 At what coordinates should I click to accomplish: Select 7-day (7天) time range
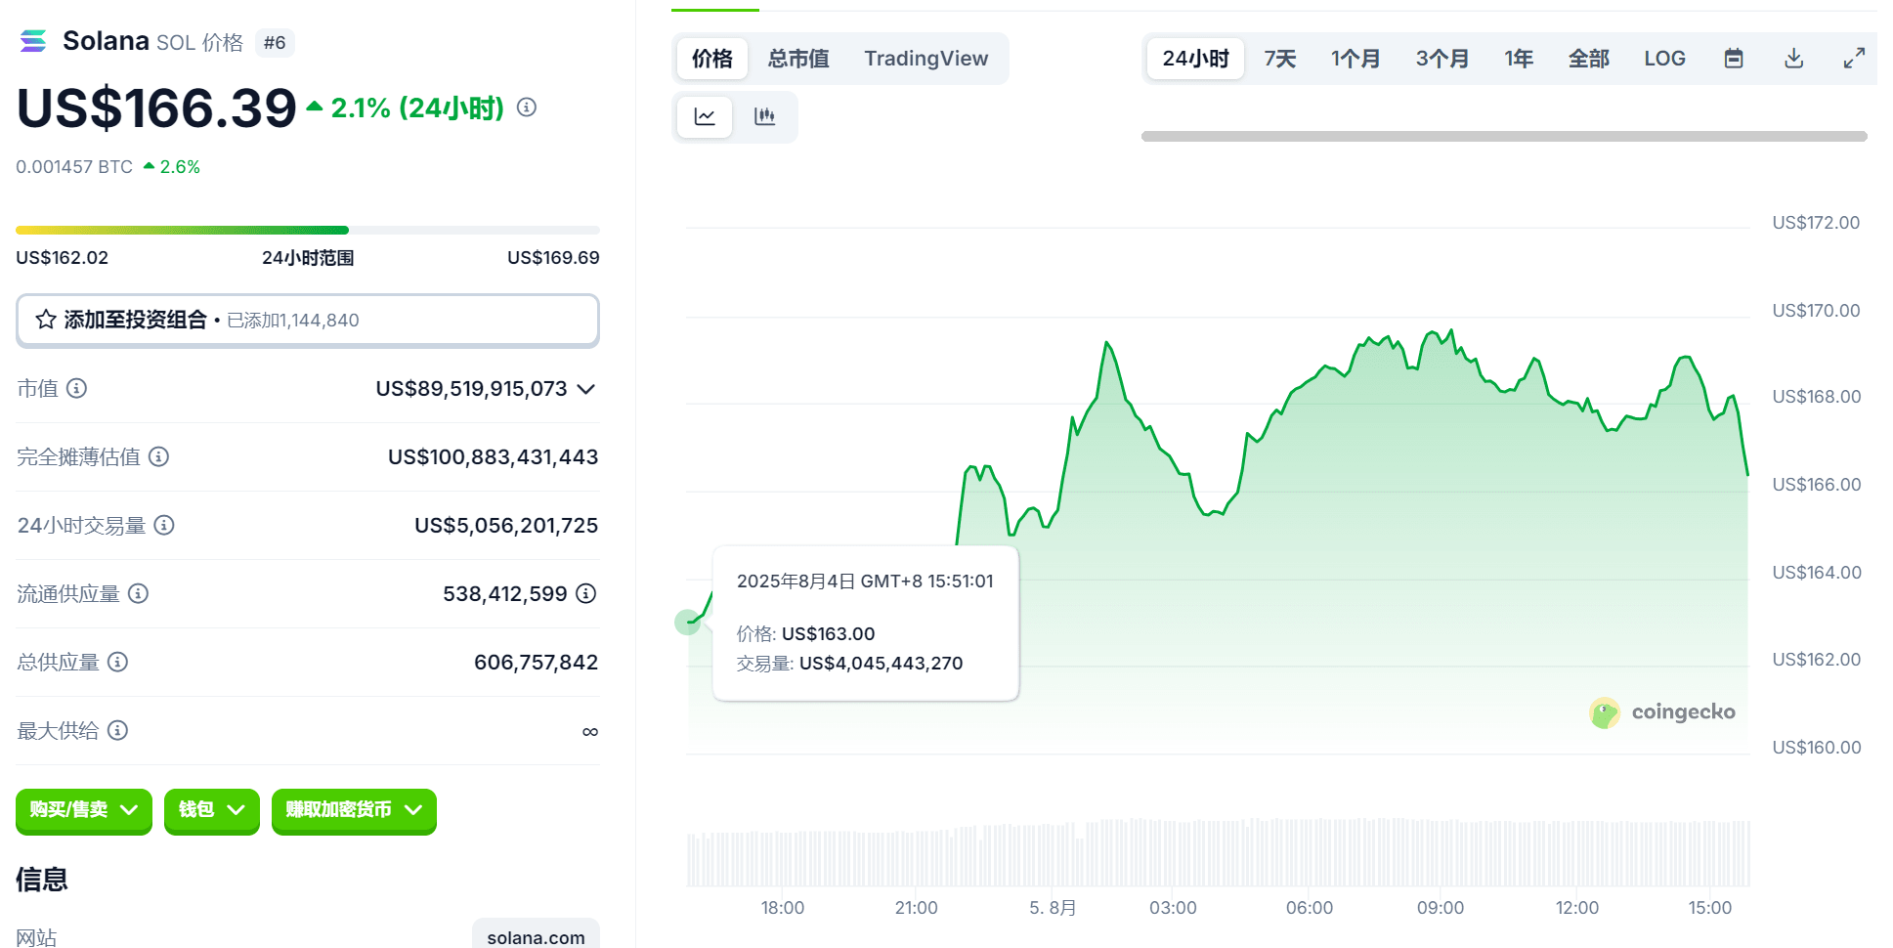(1279, 59)
